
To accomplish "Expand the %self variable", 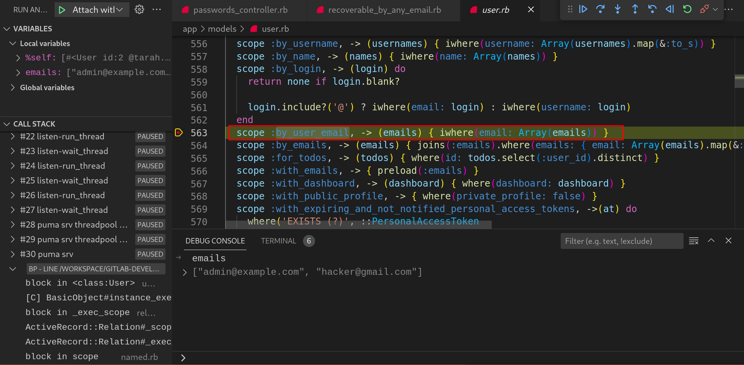I will (18, 58).
